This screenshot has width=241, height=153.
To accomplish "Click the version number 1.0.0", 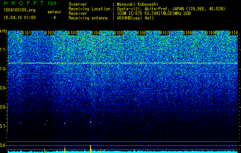I will pyautogui.click(x=52, y=3).
